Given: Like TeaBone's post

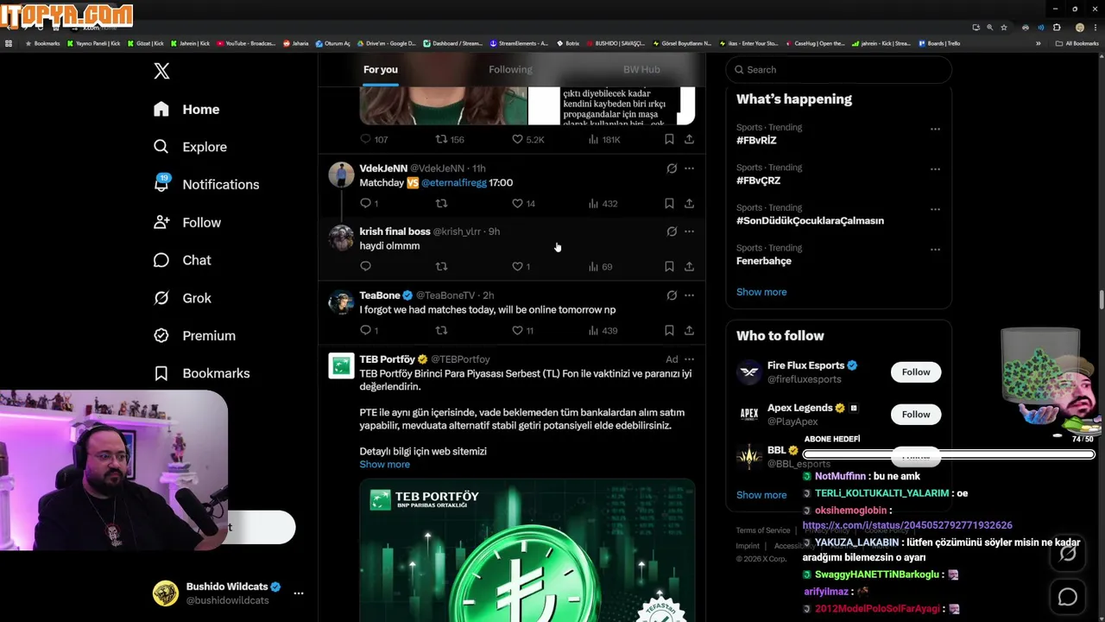Looking at the screenshot, I should click(x=523, y=331).
